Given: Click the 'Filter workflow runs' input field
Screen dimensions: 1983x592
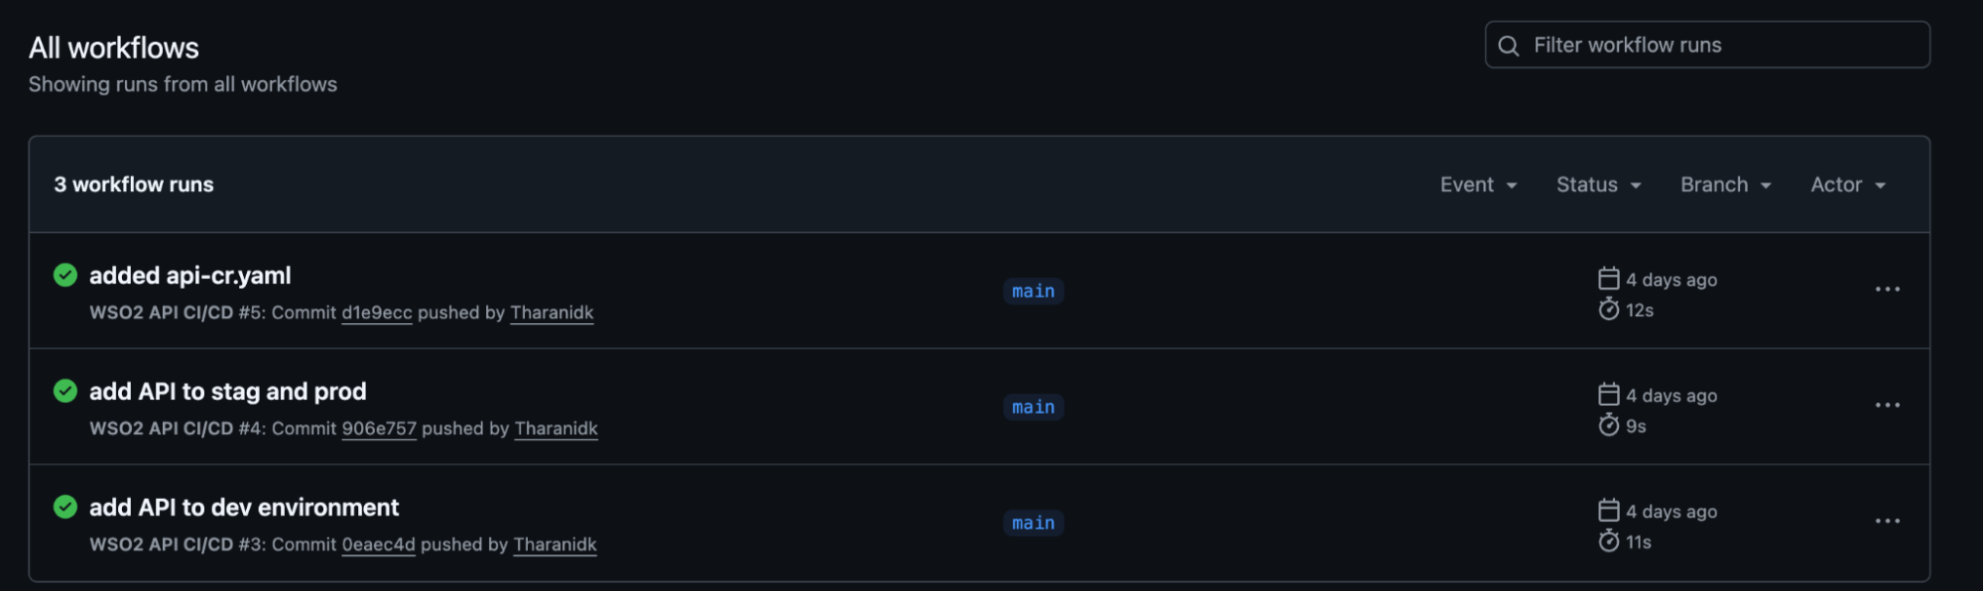Looking at the screenshot, I should click(x=1706, y=45).
